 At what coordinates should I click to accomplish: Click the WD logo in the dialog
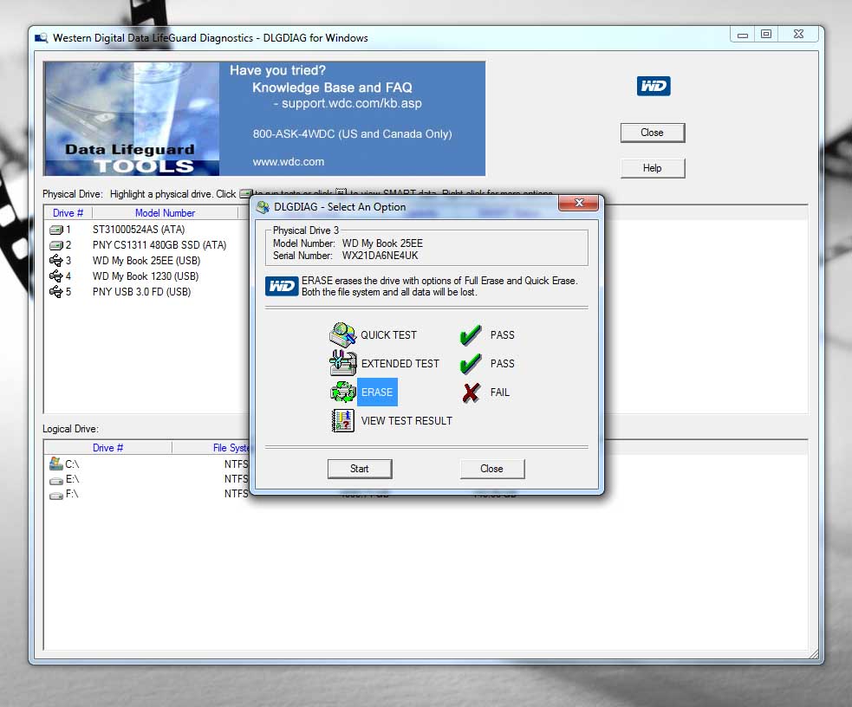[x=282, y=286]
